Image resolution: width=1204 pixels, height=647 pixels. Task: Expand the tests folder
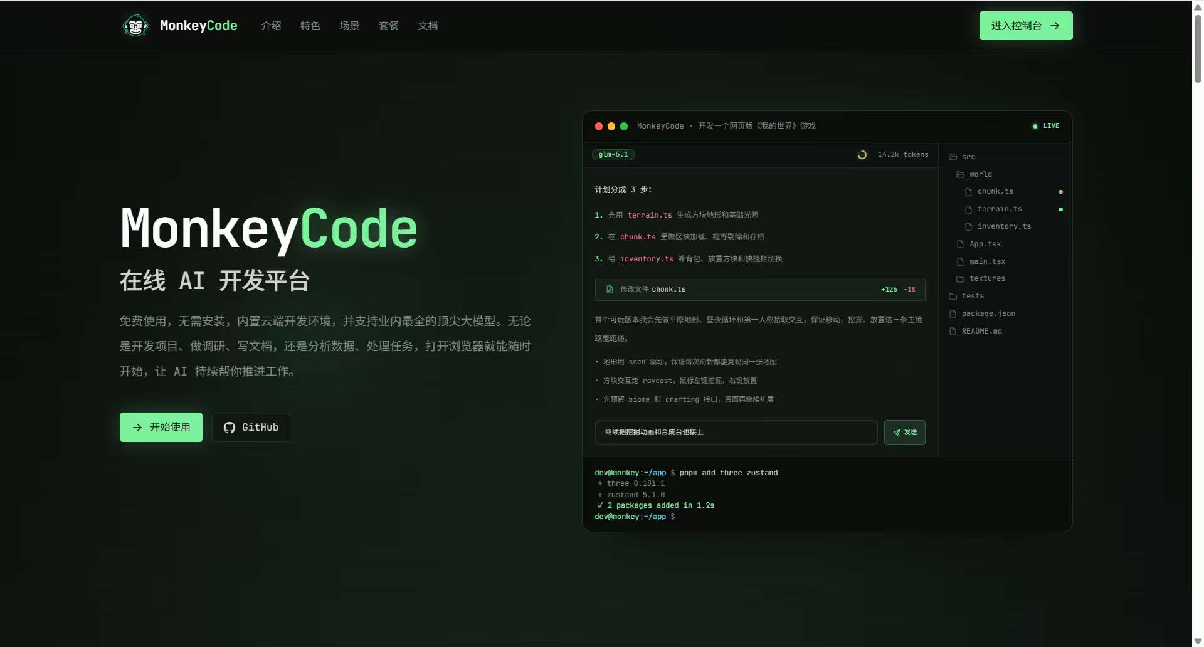(966, 296)
